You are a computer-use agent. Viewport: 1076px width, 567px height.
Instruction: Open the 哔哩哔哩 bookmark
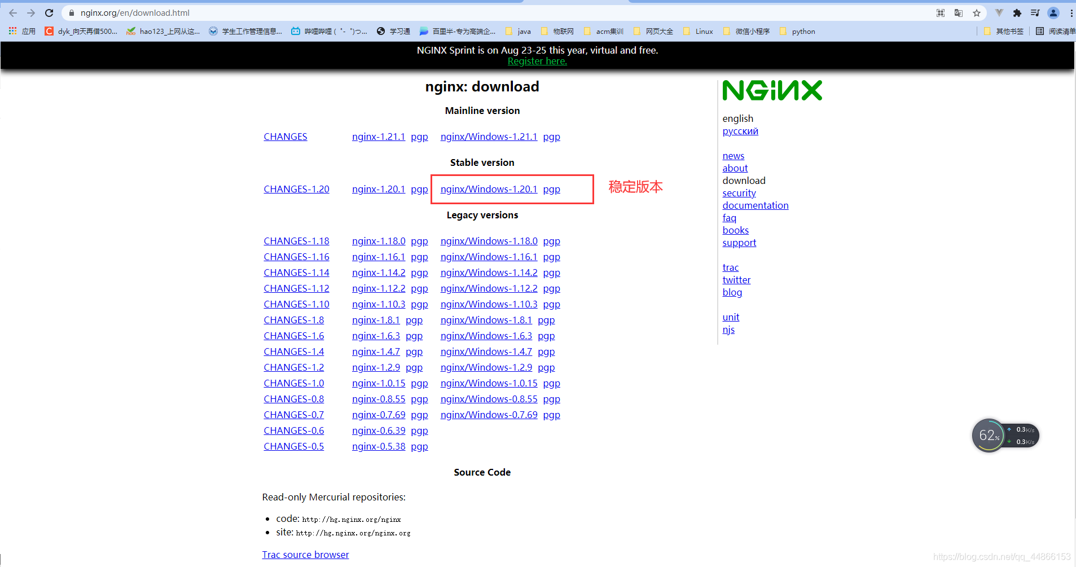click(x=329, y=31)
